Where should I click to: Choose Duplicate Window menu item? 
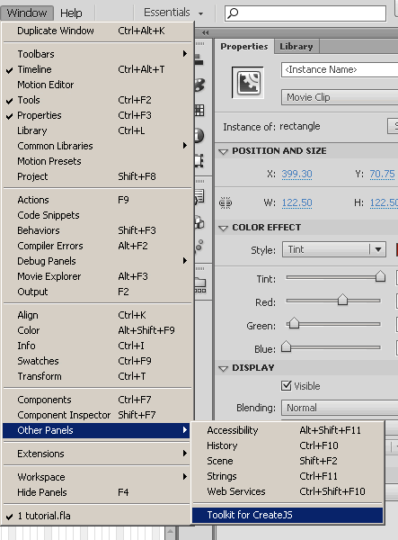[x=96, y=31]
